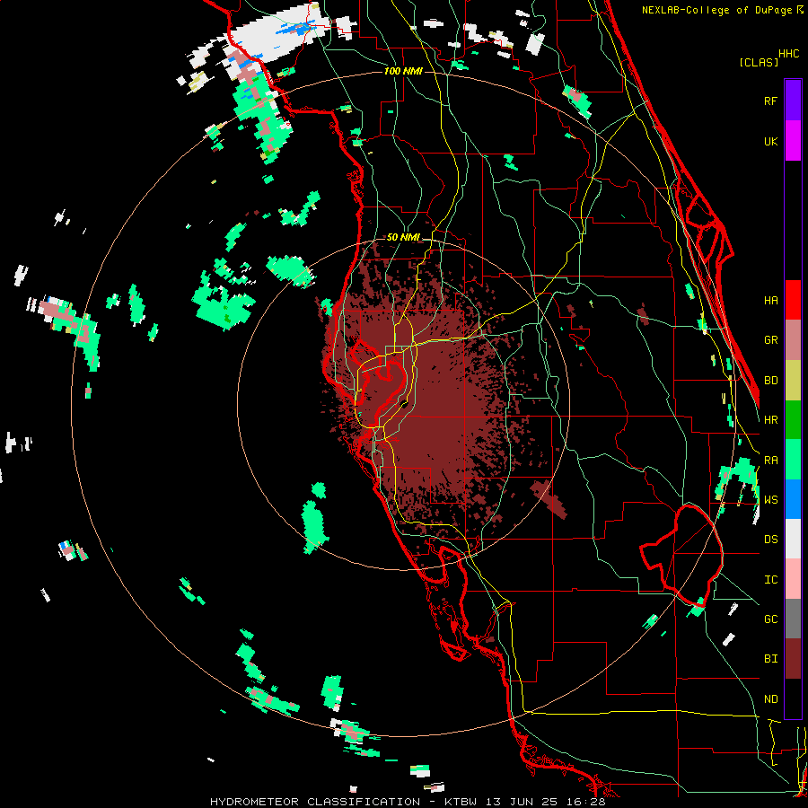Click the 50 NMI range ring label

coord(403,237)
